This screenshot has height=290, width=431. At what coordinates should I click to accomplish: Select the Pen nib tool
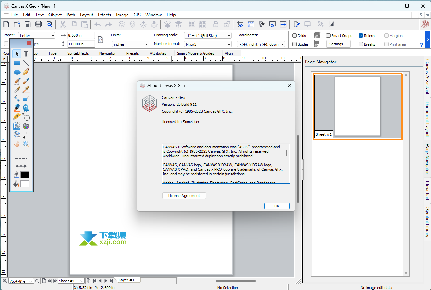tap(26, 72)
